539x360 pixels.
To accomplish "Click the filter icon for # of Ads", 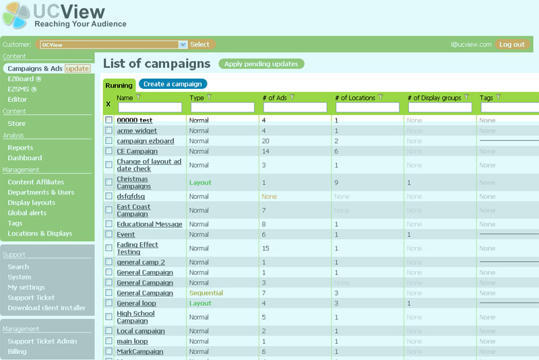I will (292, 98).
